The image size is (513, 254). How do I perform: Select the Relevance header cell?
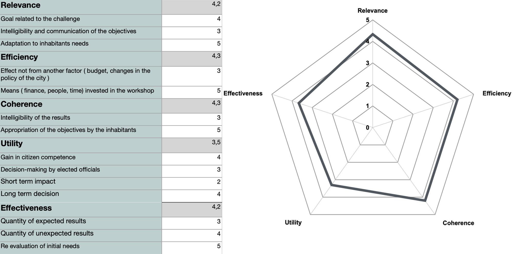81,7
